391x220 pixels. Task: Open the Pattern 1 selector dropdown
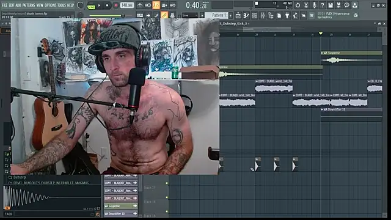(x=219, y=15)
